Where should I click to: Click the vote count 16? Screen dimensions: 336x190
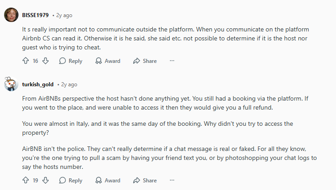tap(36, 61)
